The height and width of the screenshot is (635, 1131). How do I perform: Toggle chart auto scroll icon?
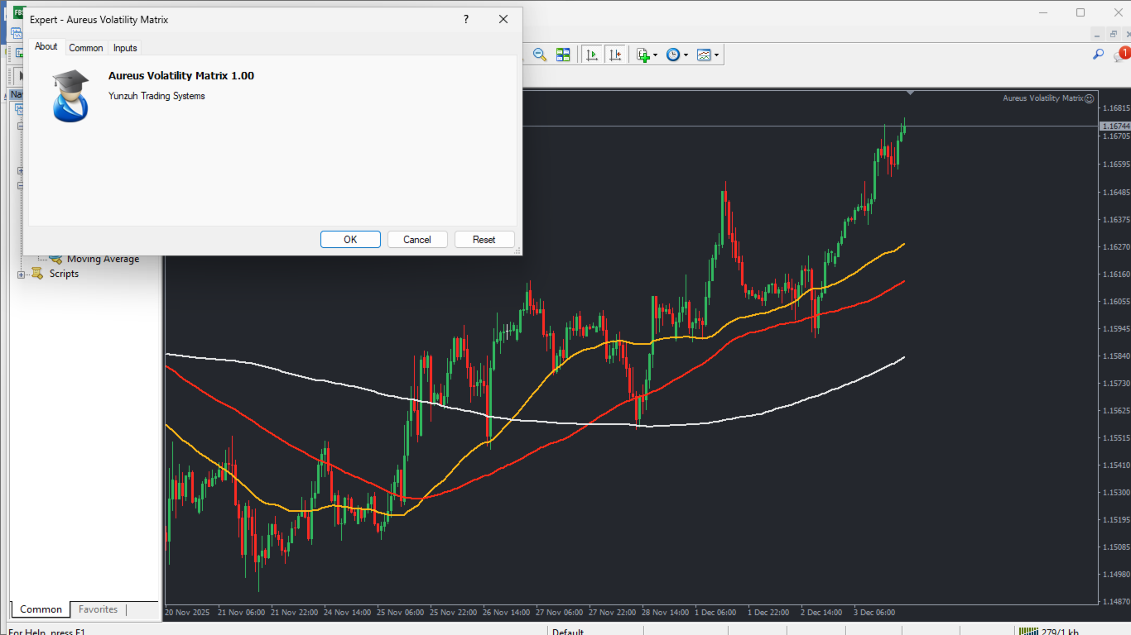592,55
